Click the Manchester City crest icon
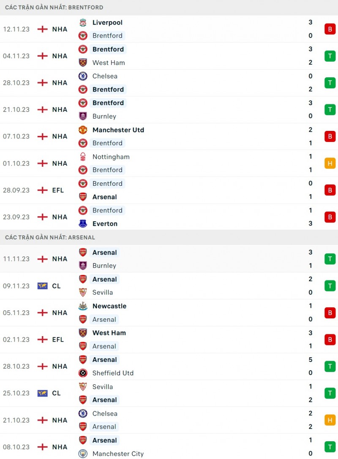Viewport: 338px width, 459px height. (x=83, y=454)
